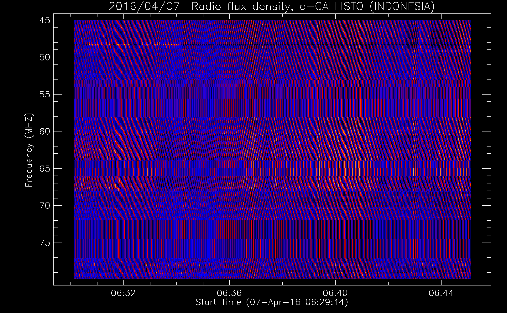
Task: Click the 06:36 time tick label
Action: pyautogui.click(x=229, y=293)
